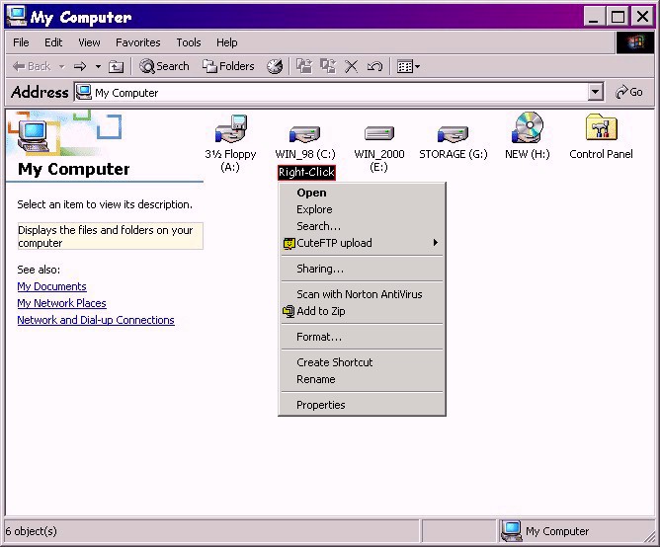Choose Search... in the context menu
Image resolution: width=660 pixels, height=547 pixels.
[x=362, y=226]
